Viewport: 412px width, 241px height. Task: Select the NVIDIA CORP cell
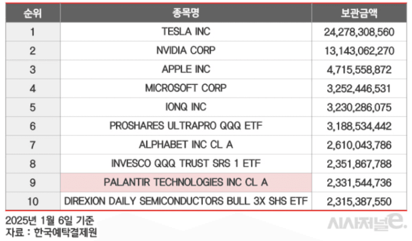tap(186, 51)
